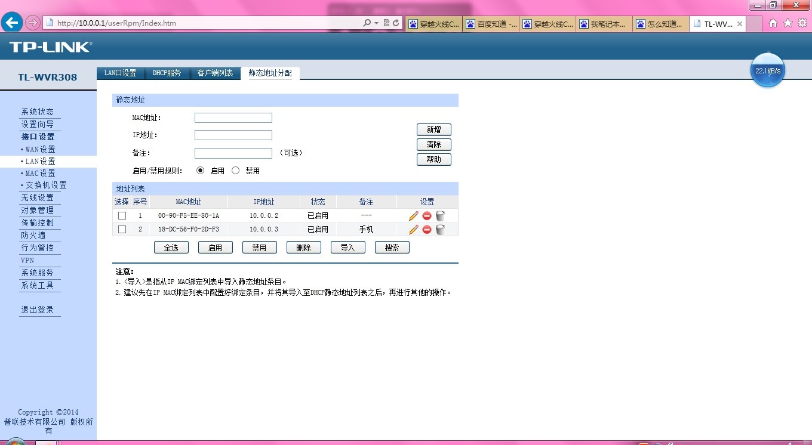Click the 新增 button
812x445 pixels.
(434, 129)
